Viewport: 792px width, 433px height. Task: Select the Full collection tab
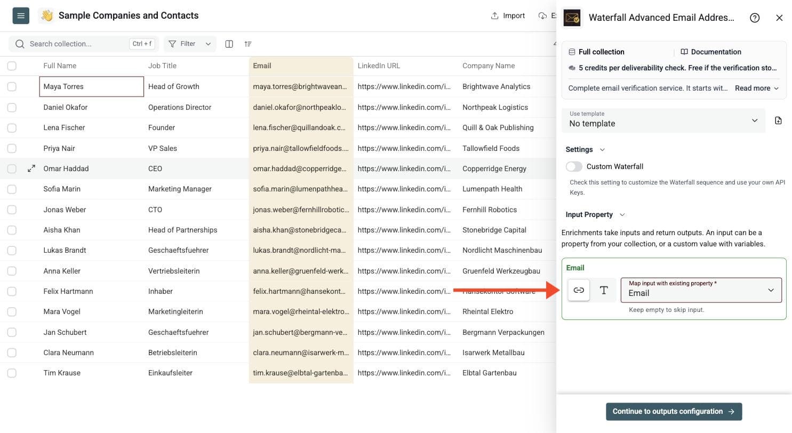tap(596, 52)
